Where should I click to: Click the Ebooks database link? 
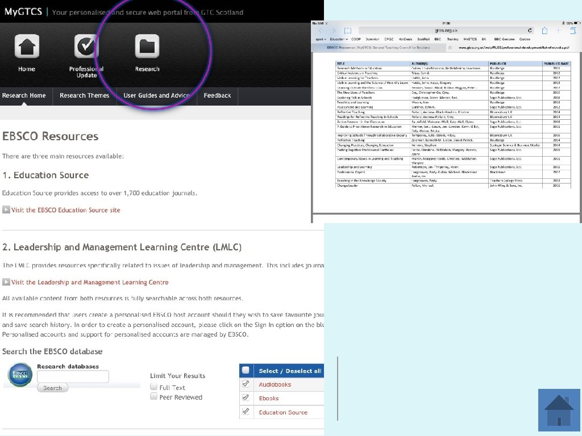pyautogui.click(x=269, y=398)
